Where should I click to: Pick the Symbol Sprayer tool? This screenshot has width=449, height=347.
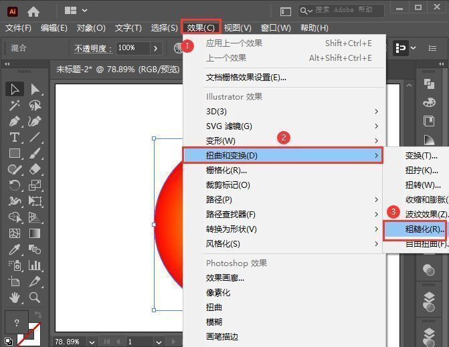click(15, 265)
